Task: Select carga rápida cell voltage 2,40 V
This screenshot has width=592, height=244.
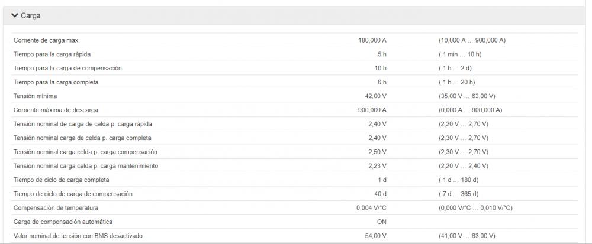Action: (378, 124)
